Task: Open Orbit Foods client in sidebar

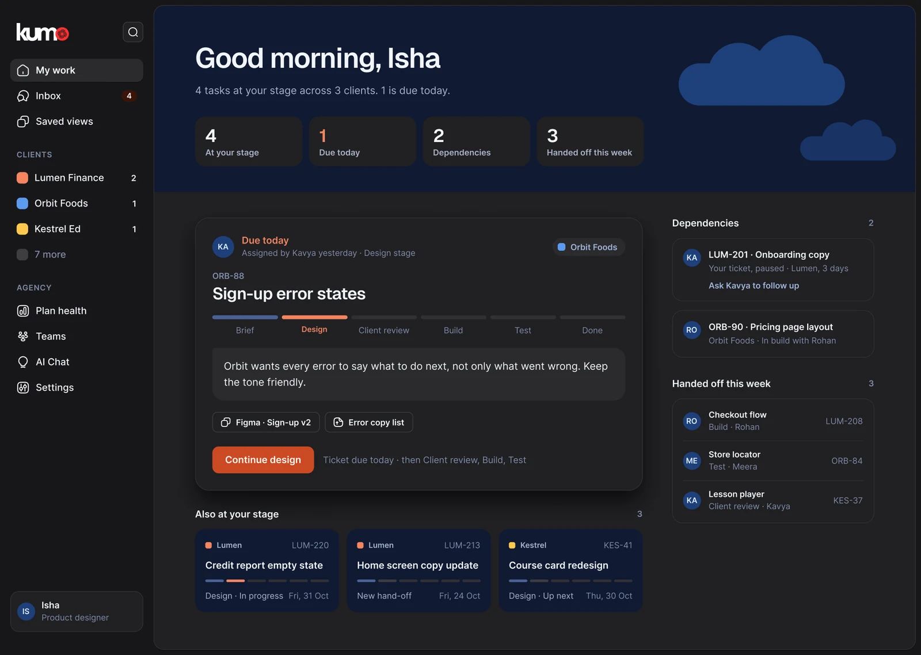Action: (77, 204)
